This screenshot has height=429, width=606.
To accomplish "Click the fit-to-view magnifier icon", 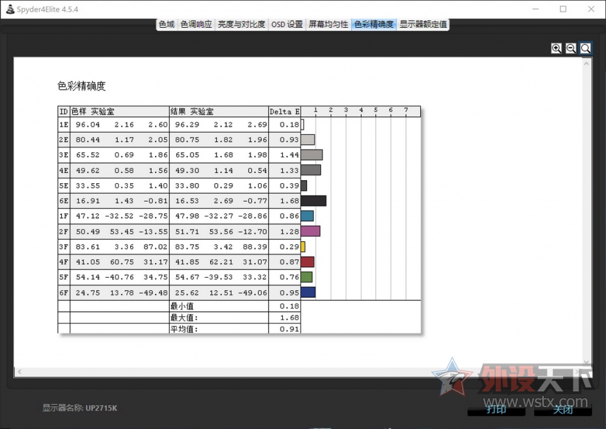I will (585, 48).
